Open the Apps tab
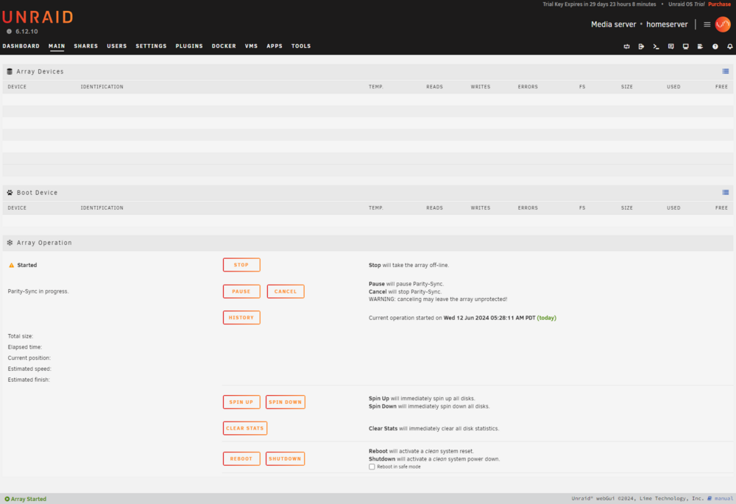 click(x=275, y=46)
